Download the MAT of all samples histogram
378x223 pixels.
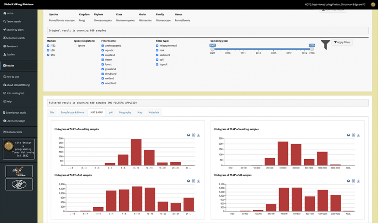point(198,181)
